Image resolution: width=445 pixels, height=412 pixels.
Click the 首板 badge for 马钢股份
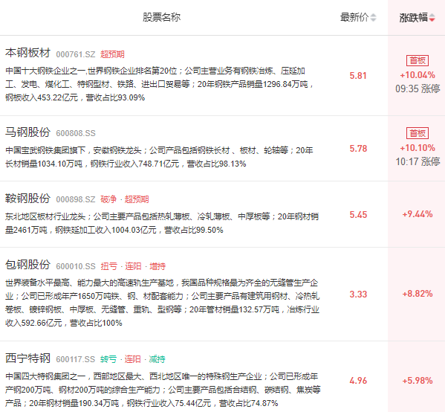[x=418, y=133]
